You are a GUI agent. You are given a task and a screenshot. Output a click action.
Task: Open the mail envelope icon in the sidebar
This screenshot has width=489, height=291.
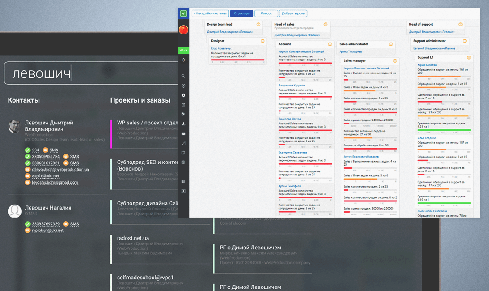(183, 133)
